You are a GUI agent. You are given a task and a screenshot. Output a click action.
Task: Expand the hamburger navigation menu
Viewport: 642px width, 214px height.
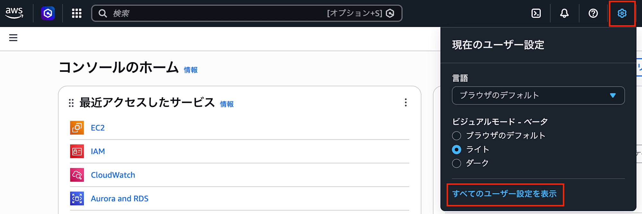coord(13,38)
